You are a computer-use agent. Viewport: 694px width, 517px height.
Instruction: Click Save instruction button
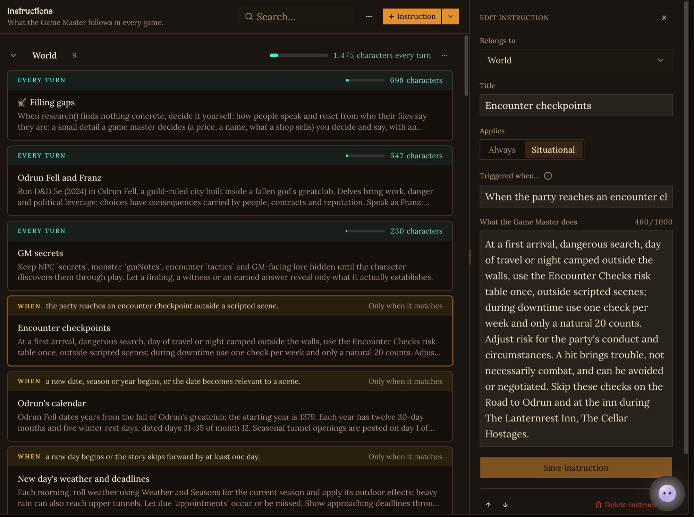point(576,468)
